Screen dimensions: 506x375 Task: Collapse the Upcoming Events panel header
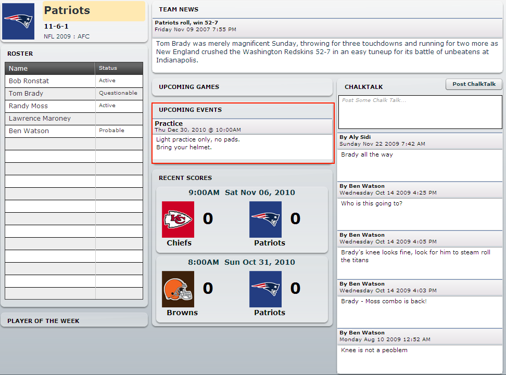243,110
